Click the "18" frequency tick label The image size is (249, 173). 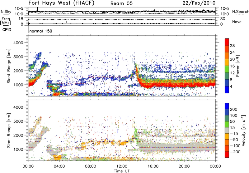[21, 19]
